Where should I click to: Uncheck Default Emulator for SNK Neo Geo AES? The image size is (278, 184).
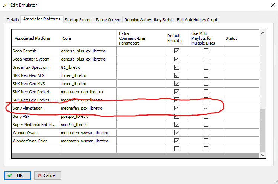tap(177, 75)
